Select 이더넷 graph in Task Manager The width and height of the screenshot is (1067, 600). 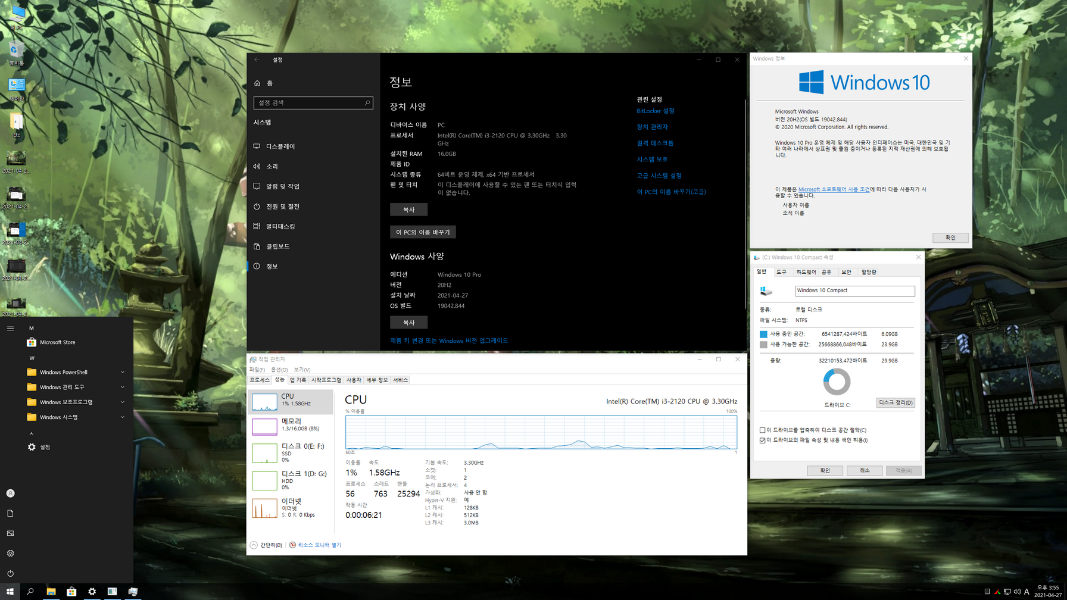291,508
